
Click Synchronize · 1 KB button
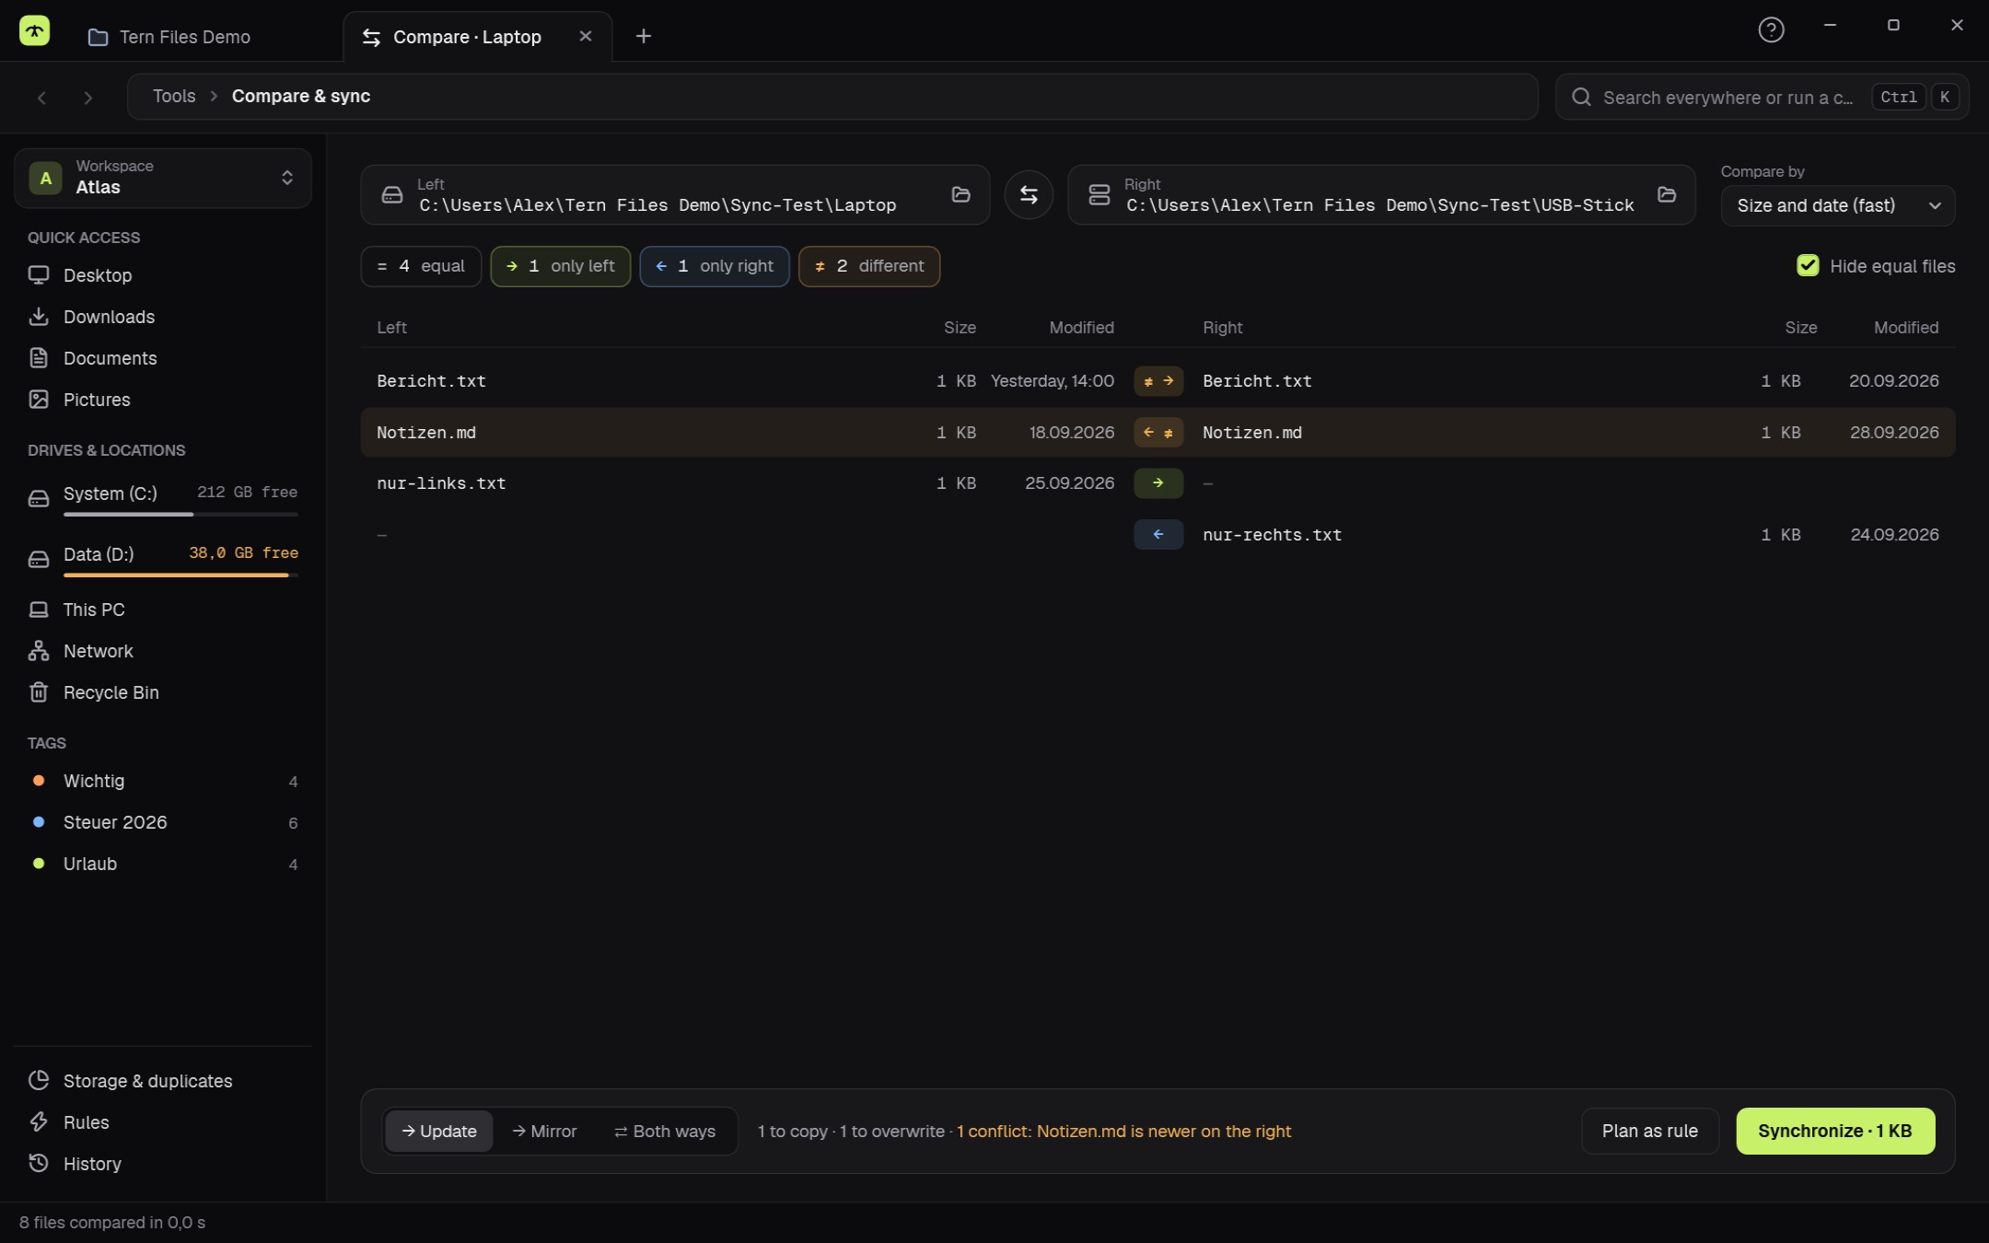point(1835,1131)
